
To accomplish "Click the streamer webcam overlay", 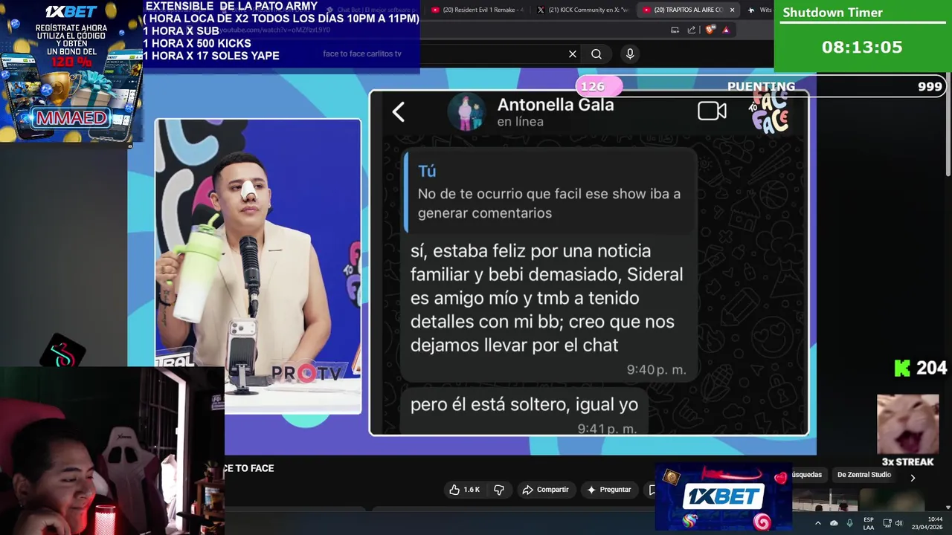I will click(x=112, y=450).
